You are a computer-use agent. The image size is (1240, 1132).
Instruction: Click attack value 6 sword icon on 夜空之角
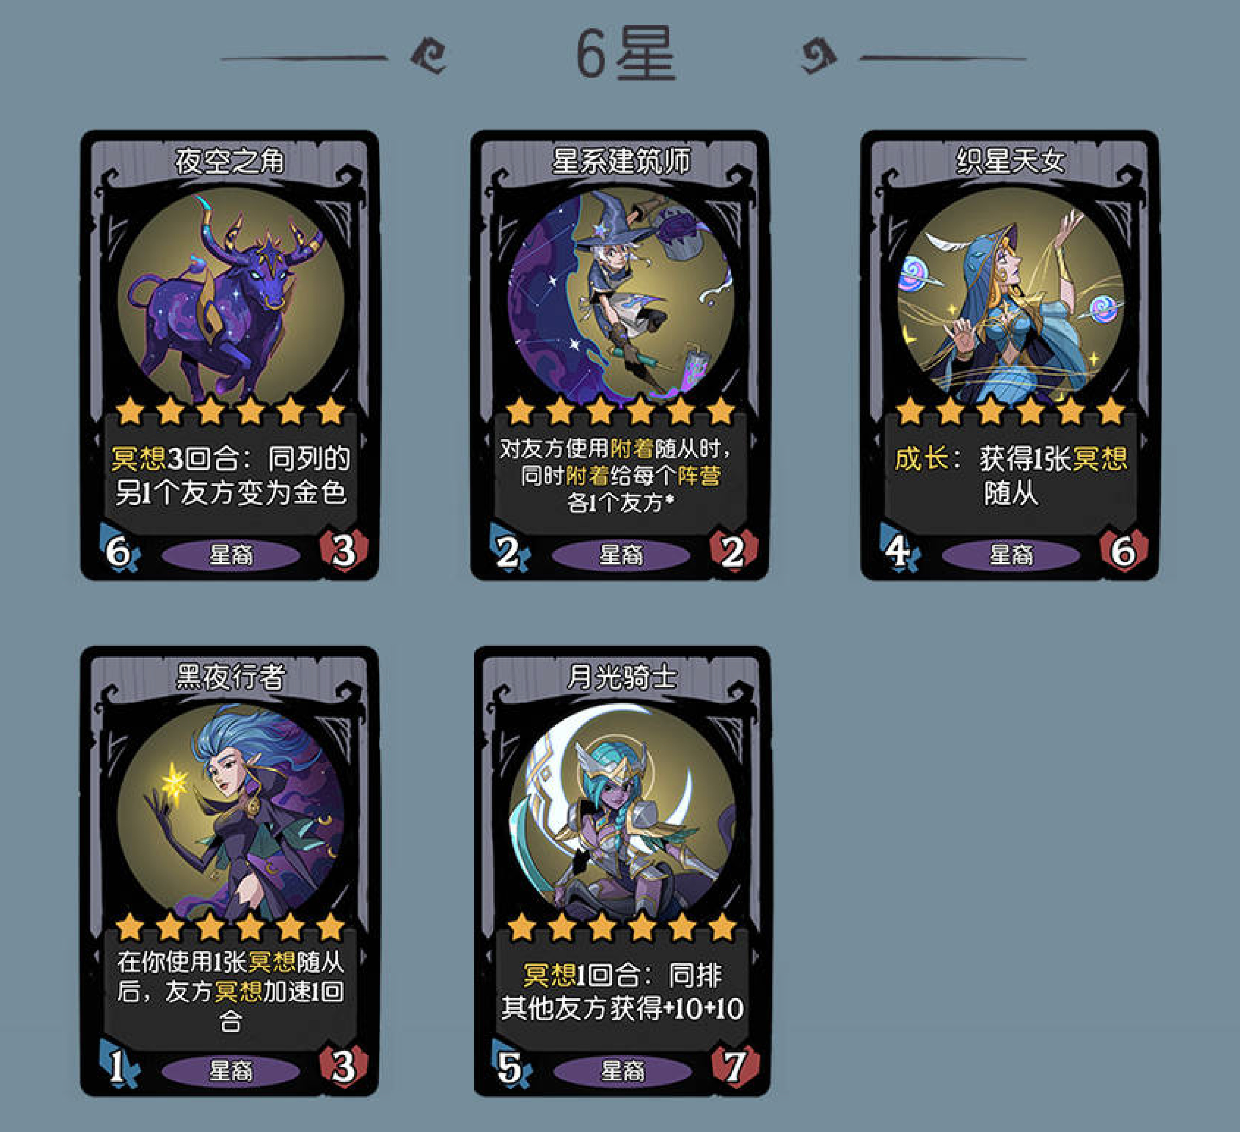(x=119, y=549)
